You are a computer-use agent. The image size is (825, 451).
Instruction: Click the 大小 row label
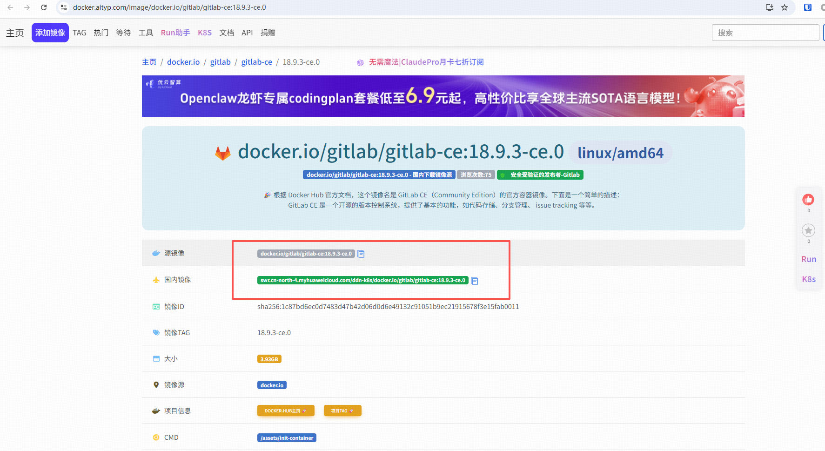[x=171, y=359]
